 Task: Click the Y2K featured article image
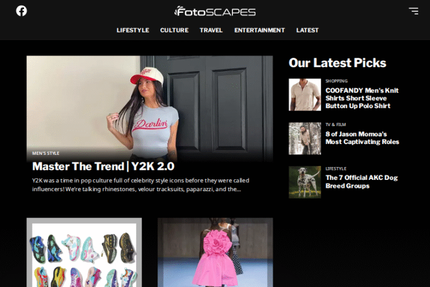[x=149, y=101]
